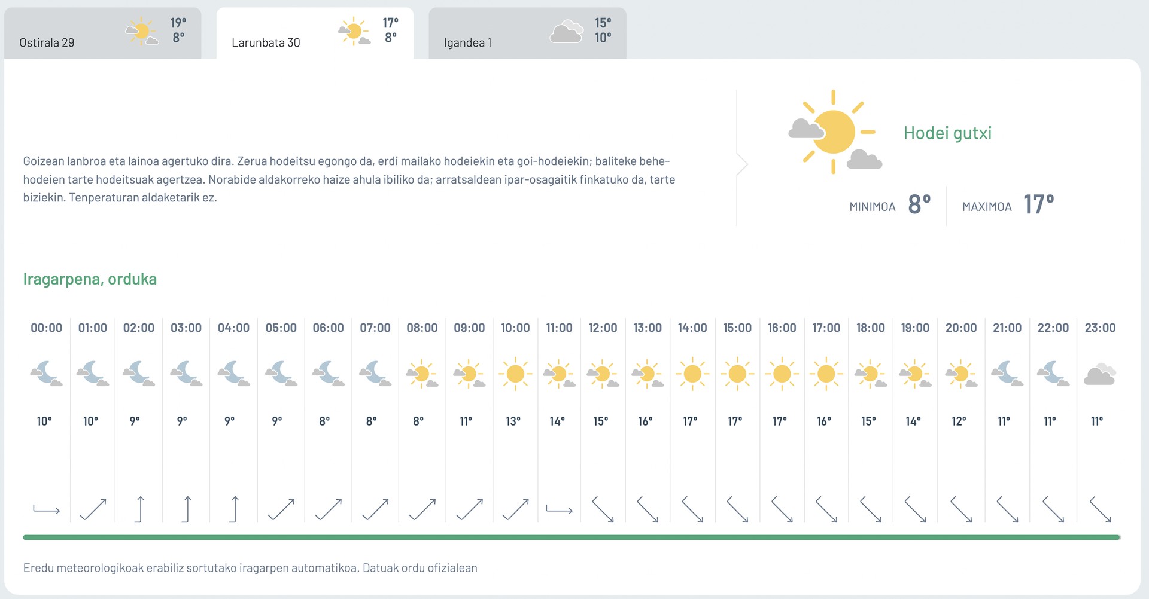Switch to the Igandea 1 tab

(527, 33)
